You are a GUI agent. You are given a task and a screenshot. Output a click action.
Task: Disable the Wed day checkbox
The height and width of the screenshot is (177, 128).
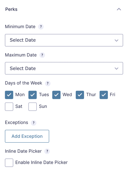coord(56,95)
